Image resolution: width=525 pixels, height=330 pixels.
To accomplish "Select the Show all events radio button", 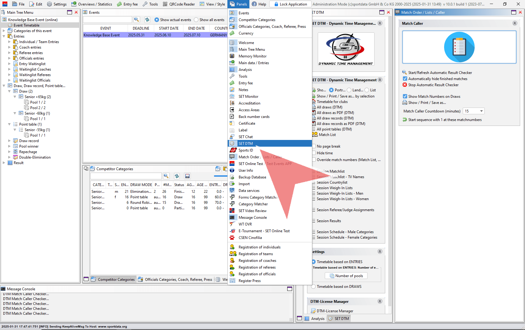I will click(x=196, y=20).
